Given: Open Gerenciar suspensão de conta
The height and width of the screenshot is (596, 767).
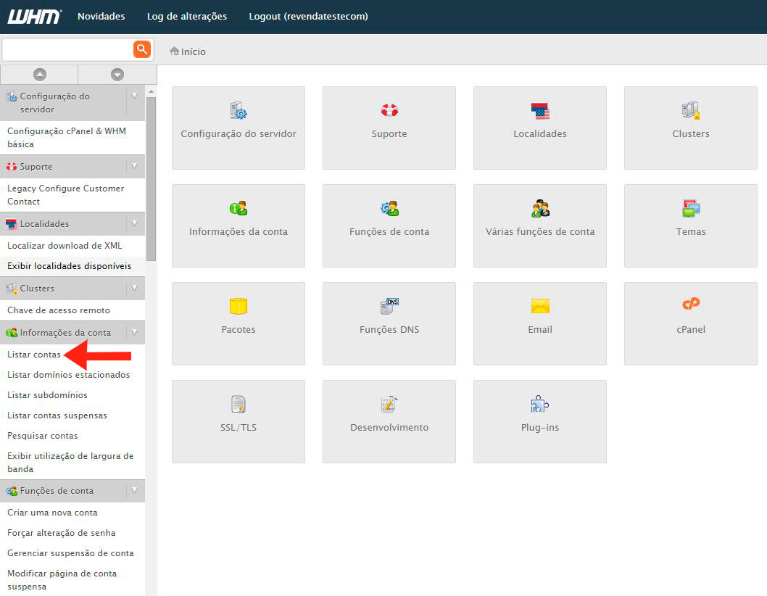Looking at the screenshot, I should pos(70,553).
